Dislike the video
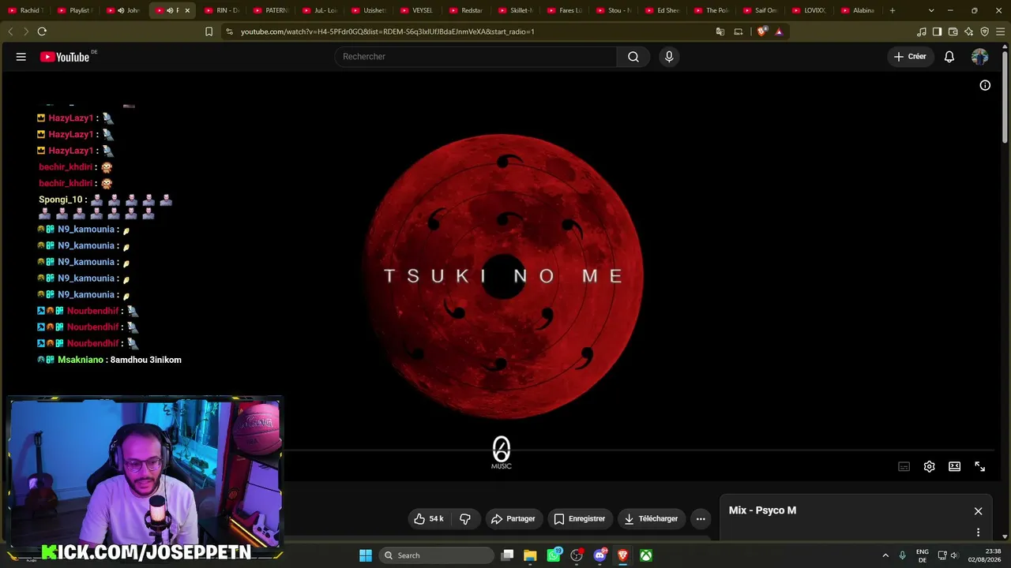The width and height of the screenshot is (1011, 568). click(x=465, y=519)
